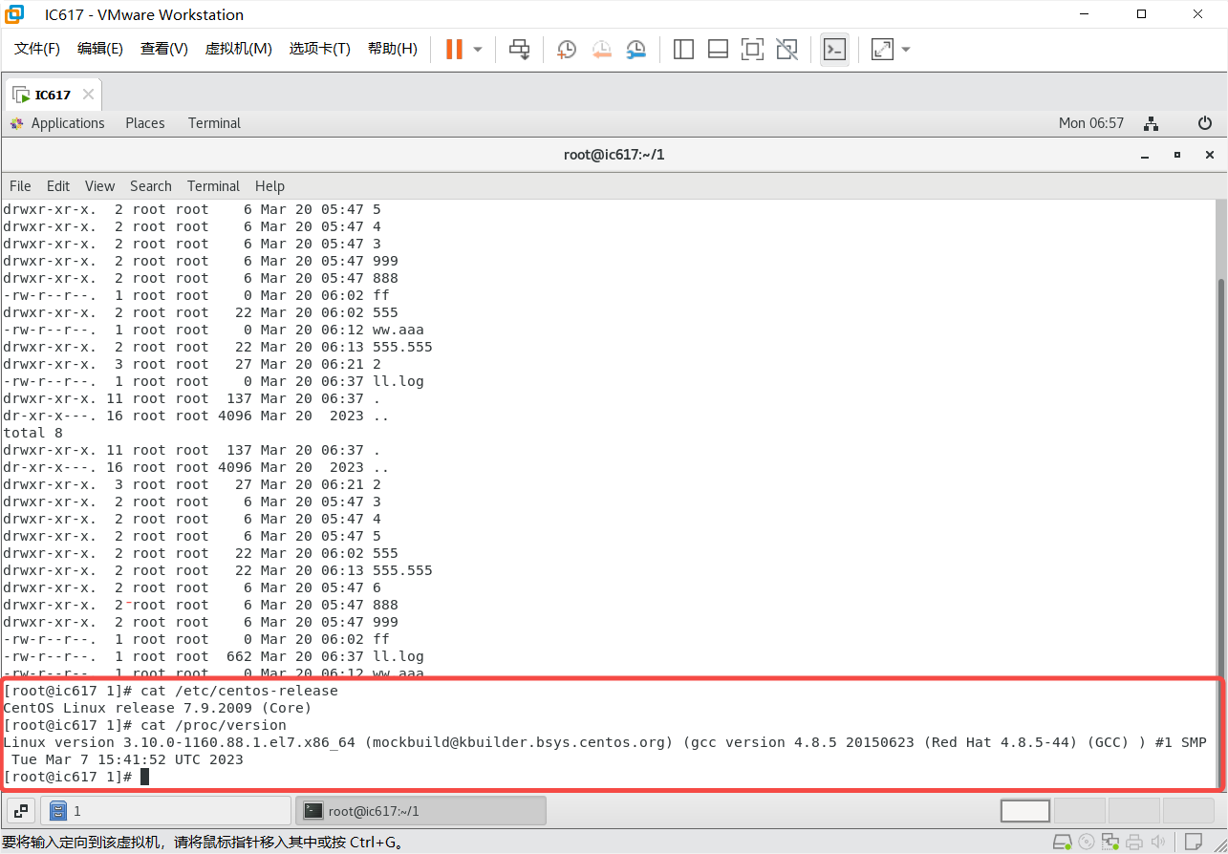This screenshot has height=854, width=1228.
Task: Revert the VM to its previous snapshot
Action: pyautogui.click(x=601, y=49)
